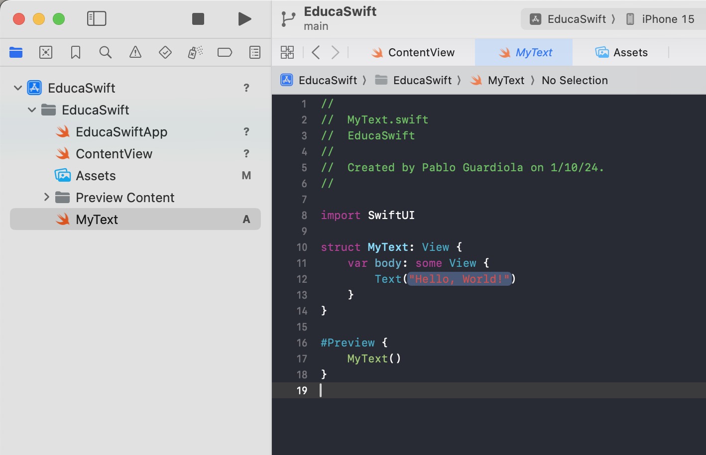
Task: Collapse the EducaSwift project root
Action: [18, 88]
